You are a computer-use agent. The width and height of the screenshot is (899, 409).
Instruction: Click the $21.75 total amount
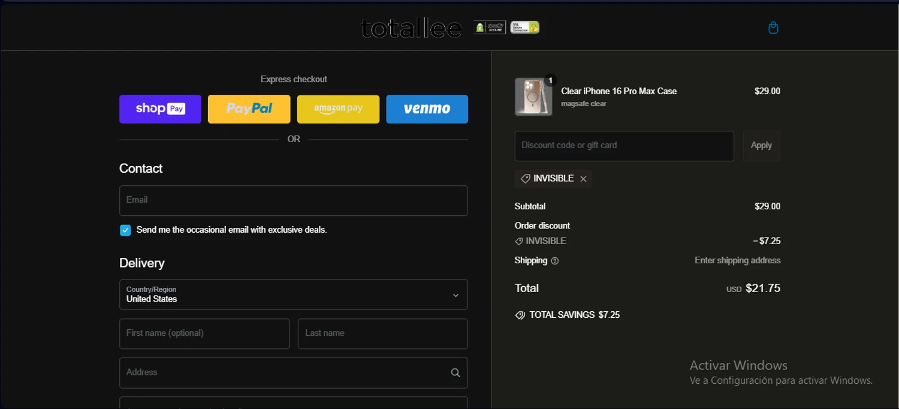point(762,288)
